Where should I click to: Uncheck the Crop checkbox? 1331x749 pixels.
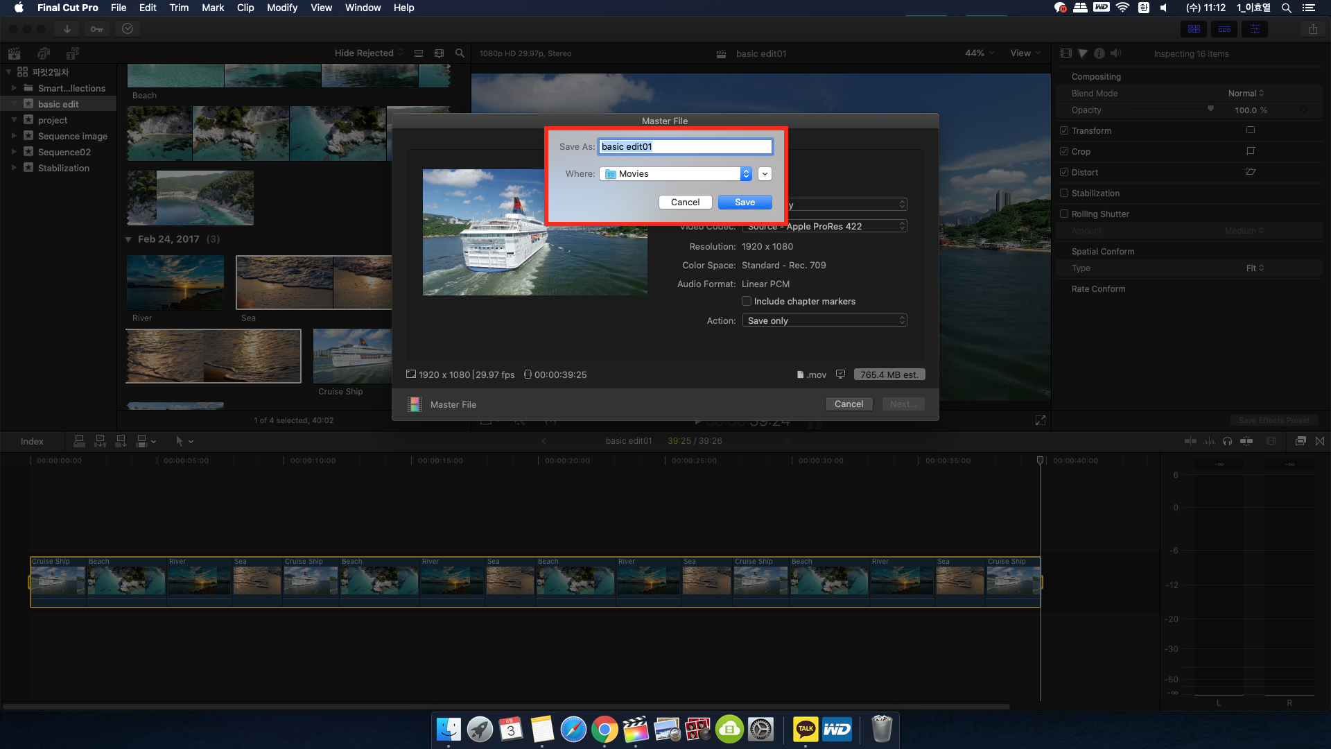point(1064,152)
